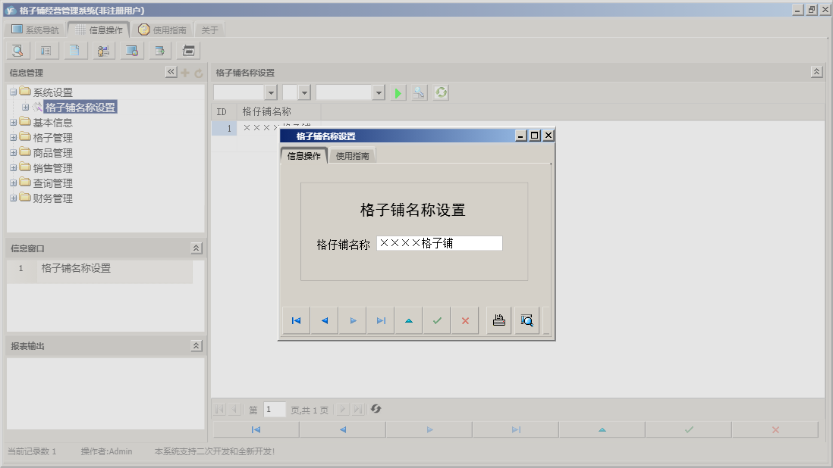
Task: Collapse the 信息窗口 panel
Action: point(196,246)
